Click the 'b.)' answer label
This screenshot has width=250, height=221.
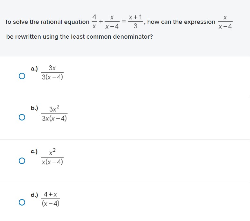pyautogui.click(x=35, y=108)
